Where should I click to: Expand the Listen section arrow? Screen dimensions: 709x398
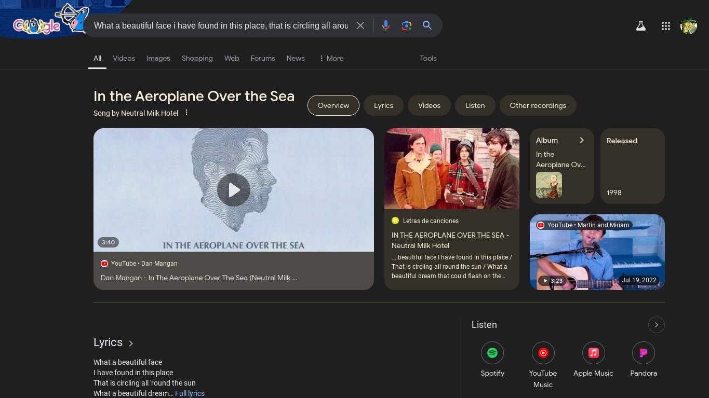click(x=656, y=325)
